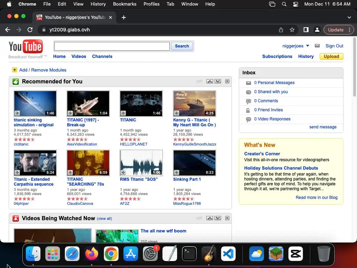Click the yellow plus icon beside Add / Remove Modules
The height and width of the screenshot is (268, 357).
coord(15,70)
